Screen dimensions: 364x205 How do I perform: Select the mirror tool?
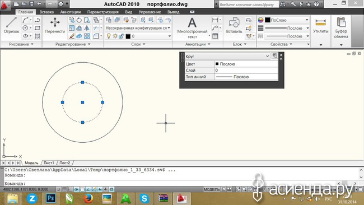click(87, 28)
